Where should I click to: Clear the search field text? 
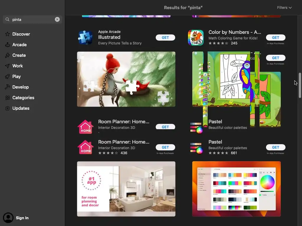pyautogui.click(x=57, y=19)
